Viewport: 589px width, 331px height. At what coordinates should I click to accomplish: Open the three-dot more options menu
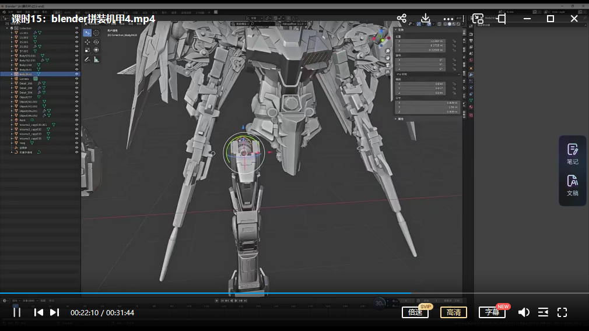[448, 19]
